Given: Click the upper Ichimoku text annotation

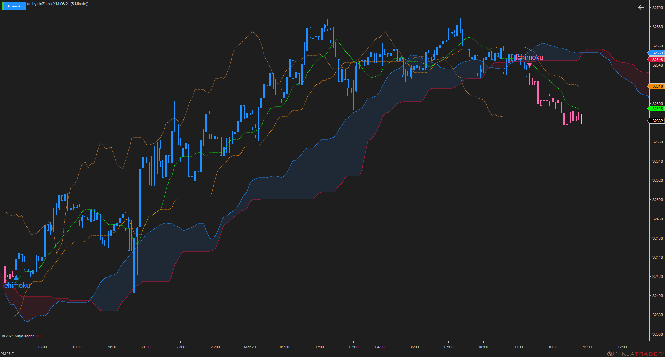Looking at the screenshot, I should tap(529, 57).
